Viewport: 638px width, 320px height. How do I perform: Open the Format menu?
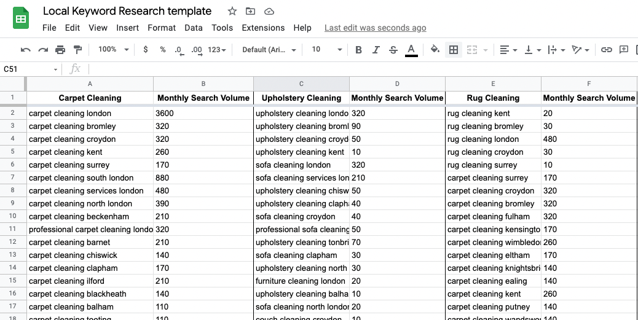pyautogui.click(x=162, y=28)
